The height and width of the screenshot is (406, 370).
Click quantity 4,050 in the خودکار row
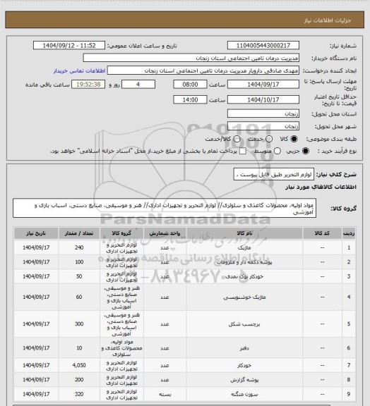point(79,365)
